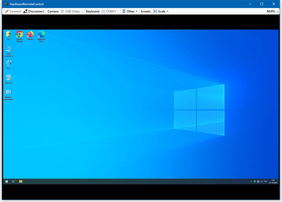Click the Task View taskbar icon
This screenshot has height=202, width=282.
(13, 182)
